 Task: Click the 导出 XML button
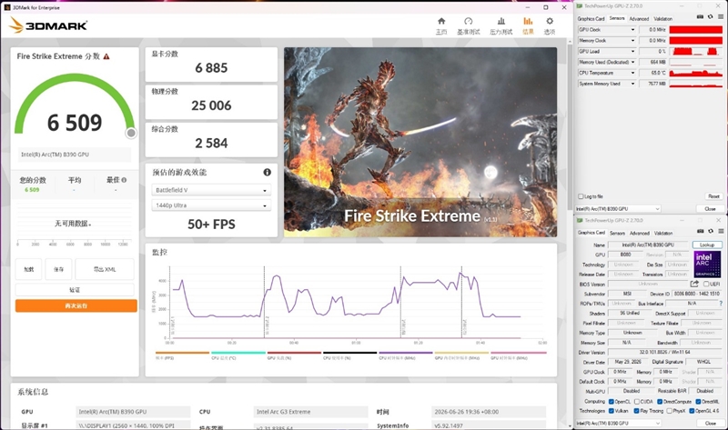[105, 269]
